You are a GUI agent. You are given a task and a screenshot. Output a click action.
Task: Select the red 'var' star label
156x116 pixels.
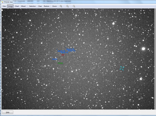point(63,55)
